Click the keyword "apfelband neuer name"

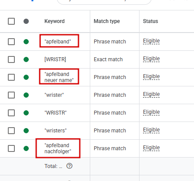coord(59,77)
